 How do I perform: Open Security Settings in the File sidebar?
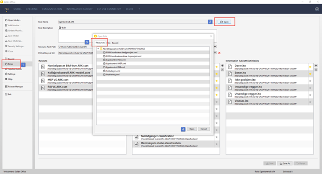click(x=15, y=46)
